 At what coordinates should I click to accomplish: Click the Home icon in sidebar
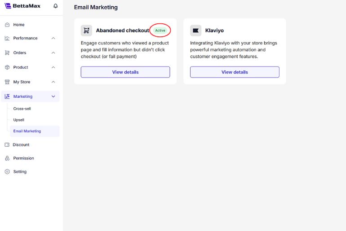coord(7,25)
